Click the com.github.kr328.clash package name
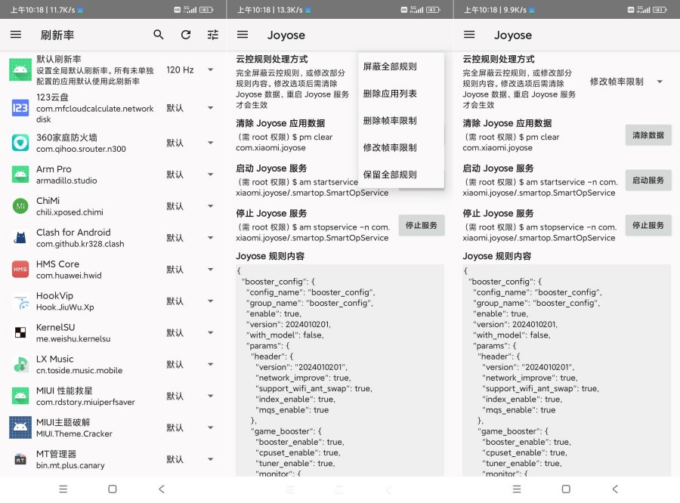680x503 pixels. [80, 244]
